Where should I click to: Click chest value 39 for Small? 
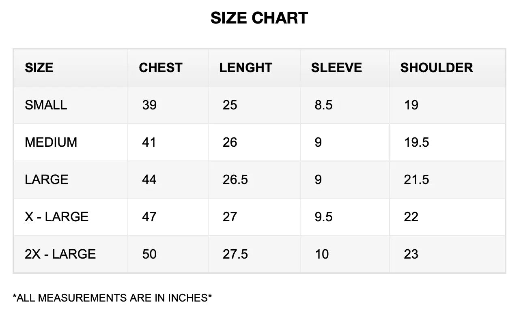click(149, 105)
